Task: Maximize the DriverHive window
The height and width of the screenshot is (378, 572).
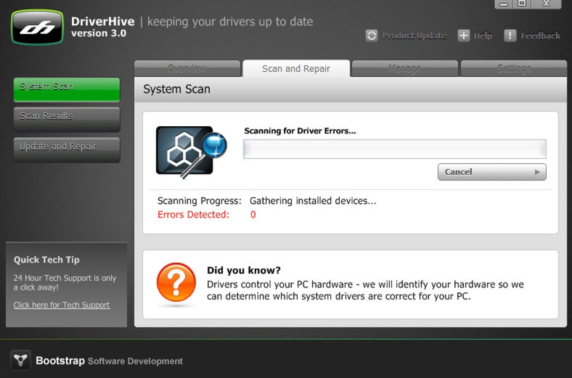Action: point(522,4)
